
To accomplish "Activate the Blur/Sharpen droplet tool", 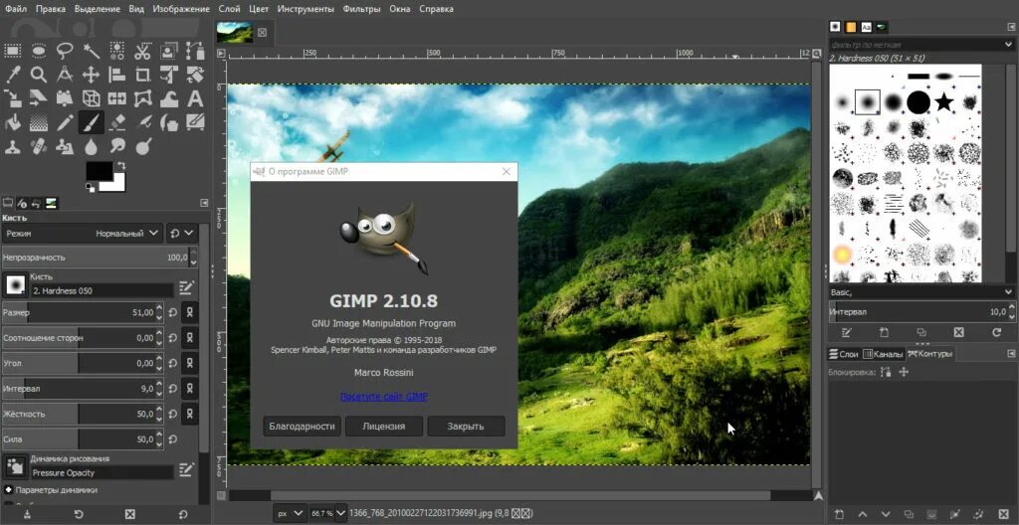I will point(91,146).
